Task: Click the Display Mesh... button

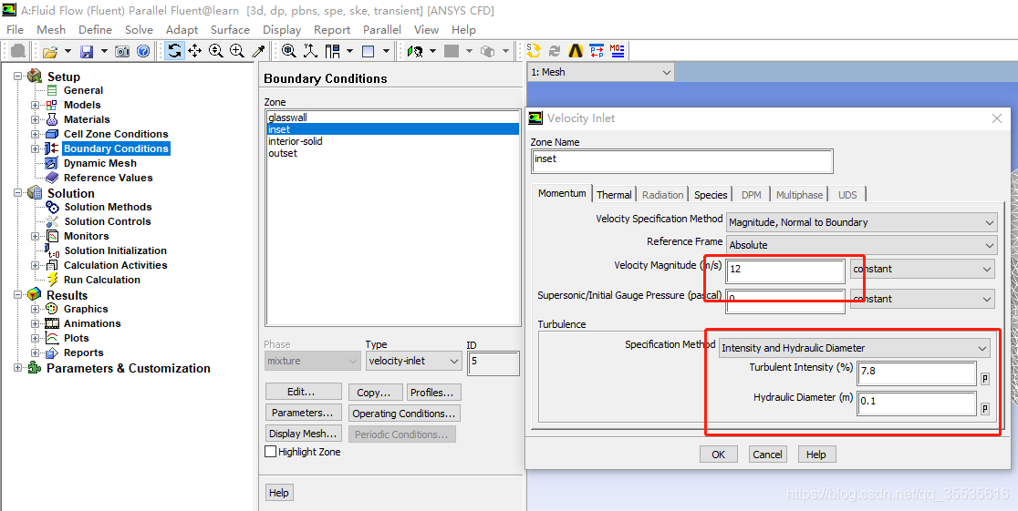Action: pyautogui.click(x=303, y=434)
